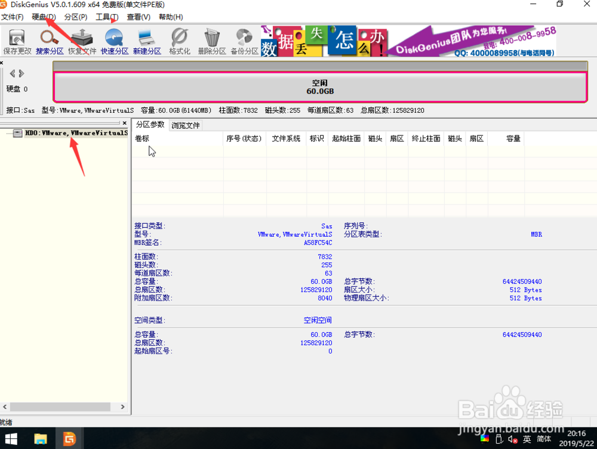Open the Tools (工具) menu
This screenshot has width=597, height=449.
pyautogui.click(x=107, y=17)
